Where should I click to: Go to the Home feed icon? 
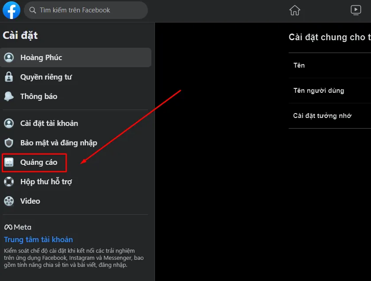(294, 10)
